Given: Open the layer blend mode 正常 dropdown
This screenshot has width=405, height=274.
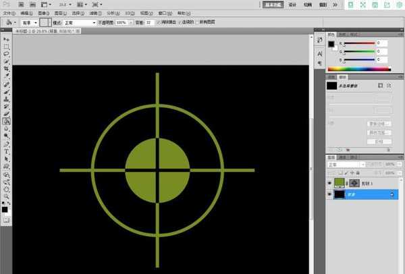Looking at the screenshot, I should point(346,164).
